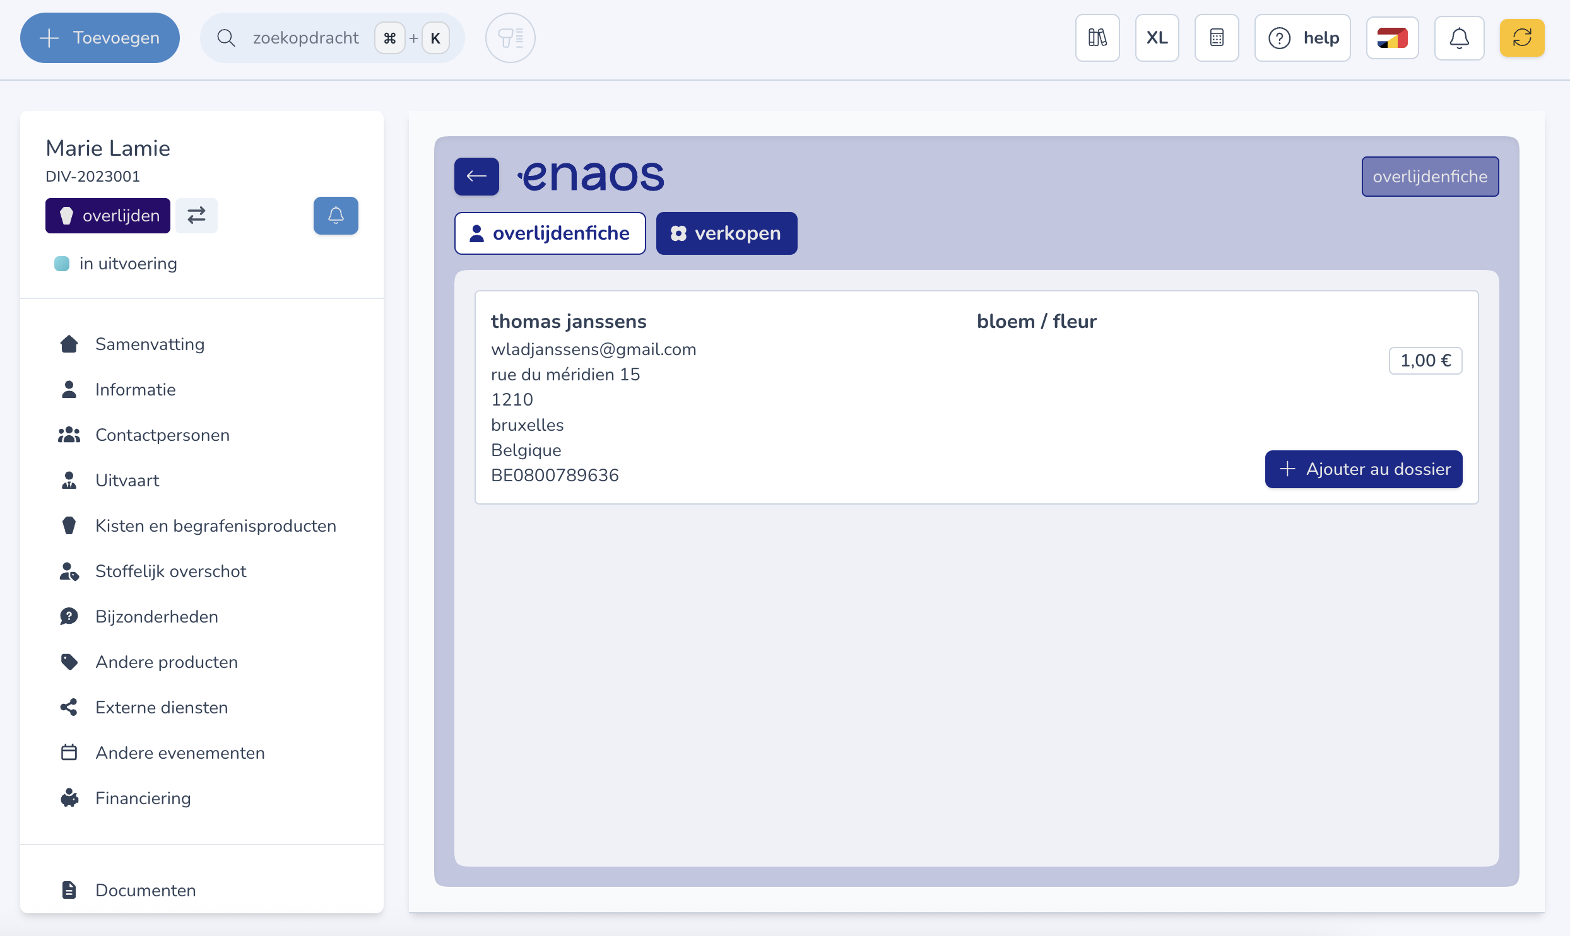
Task: Toggle the XL view size button
Action: 1157,38
